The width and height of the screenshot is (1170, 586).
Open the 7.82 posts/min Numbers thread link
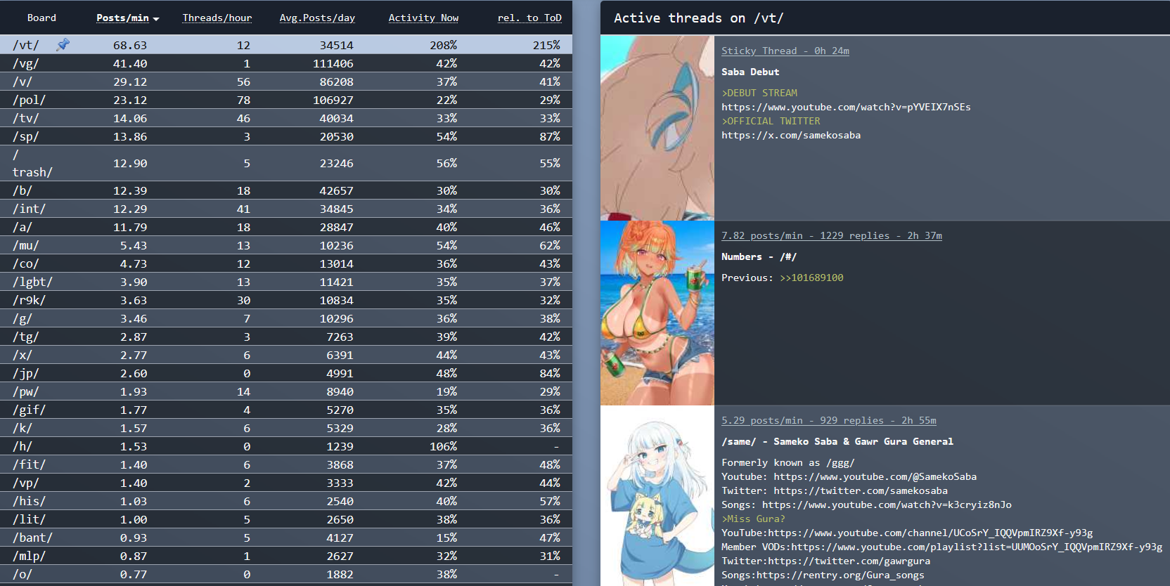(x=831, y=235)
